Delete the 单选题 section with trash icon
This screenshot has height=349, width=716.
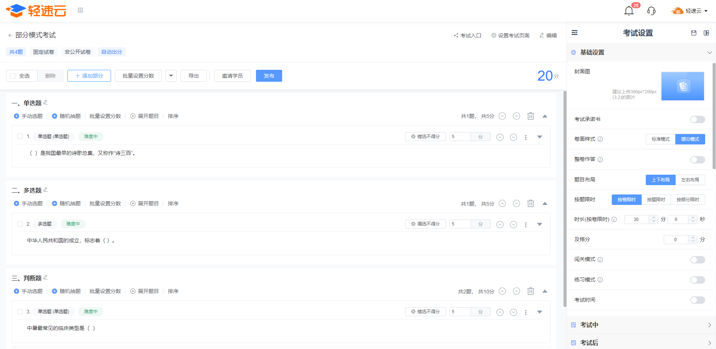click(531, 116)
